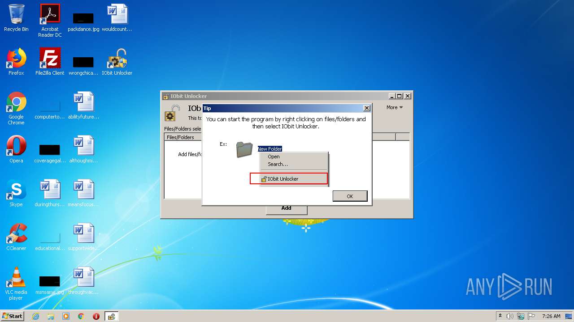Click the Files/Folders column header
This screenshot has height=322, width=574.
(184, 137)
